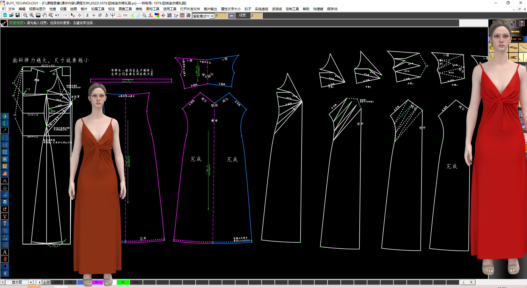The image size is (527, 288).
Task: Open the 属性文字大小 menu
Action: click(231, 9)
